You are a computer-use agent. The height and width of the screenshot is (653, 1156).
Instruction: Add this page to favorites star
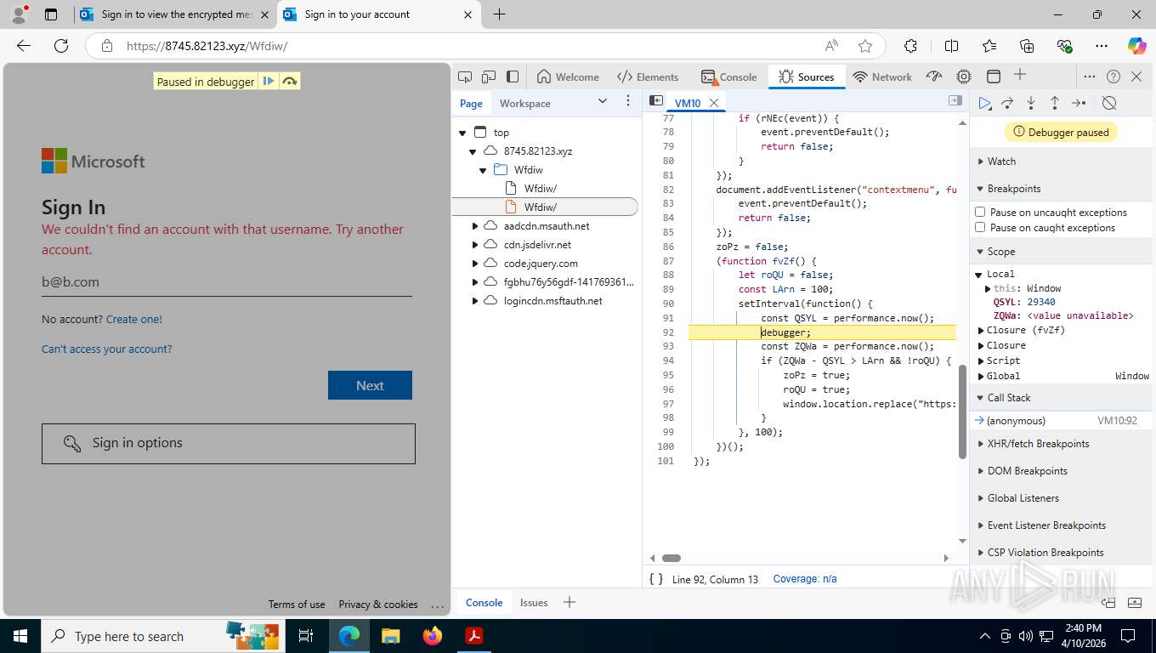(x=865, y=46)
